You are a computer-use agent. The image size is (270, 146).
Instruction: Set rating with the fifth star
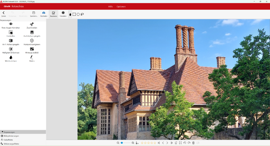click(x=155, y=143)
